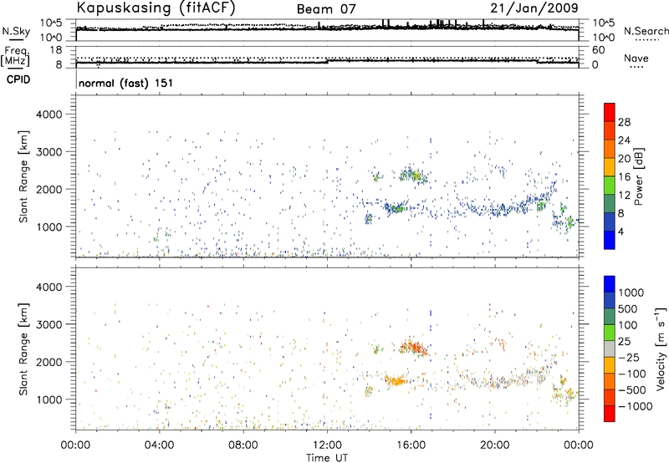Click the Nave legend label

[x=636, y=58]
